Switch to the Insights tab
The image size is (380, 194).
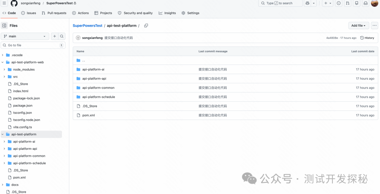point(167,13)
